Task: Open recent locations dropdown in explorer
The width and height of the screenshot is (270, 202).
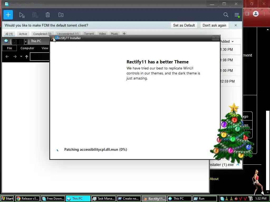Action: (x=21, y=56)
